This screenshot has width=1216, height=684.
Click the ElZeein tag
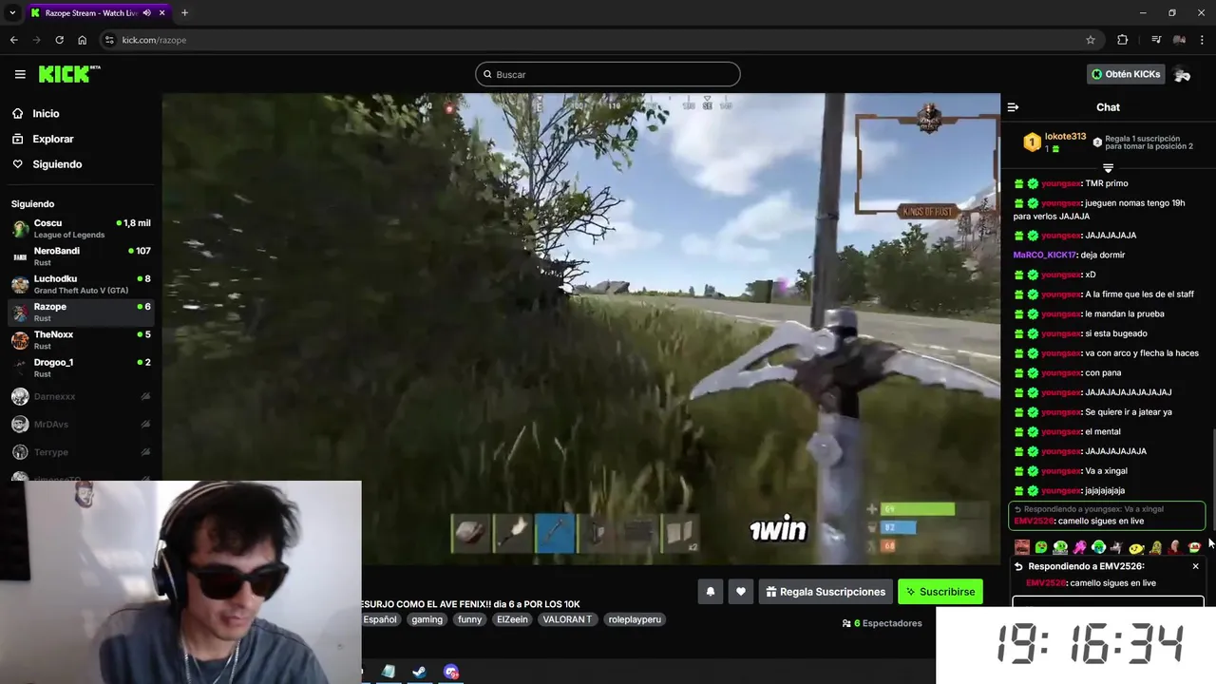pos(512,619)
